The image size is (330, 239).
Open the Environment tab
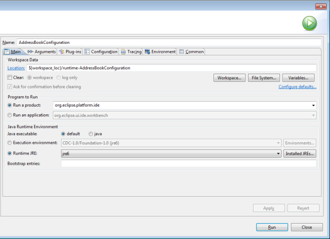click(x=160, y=52)
